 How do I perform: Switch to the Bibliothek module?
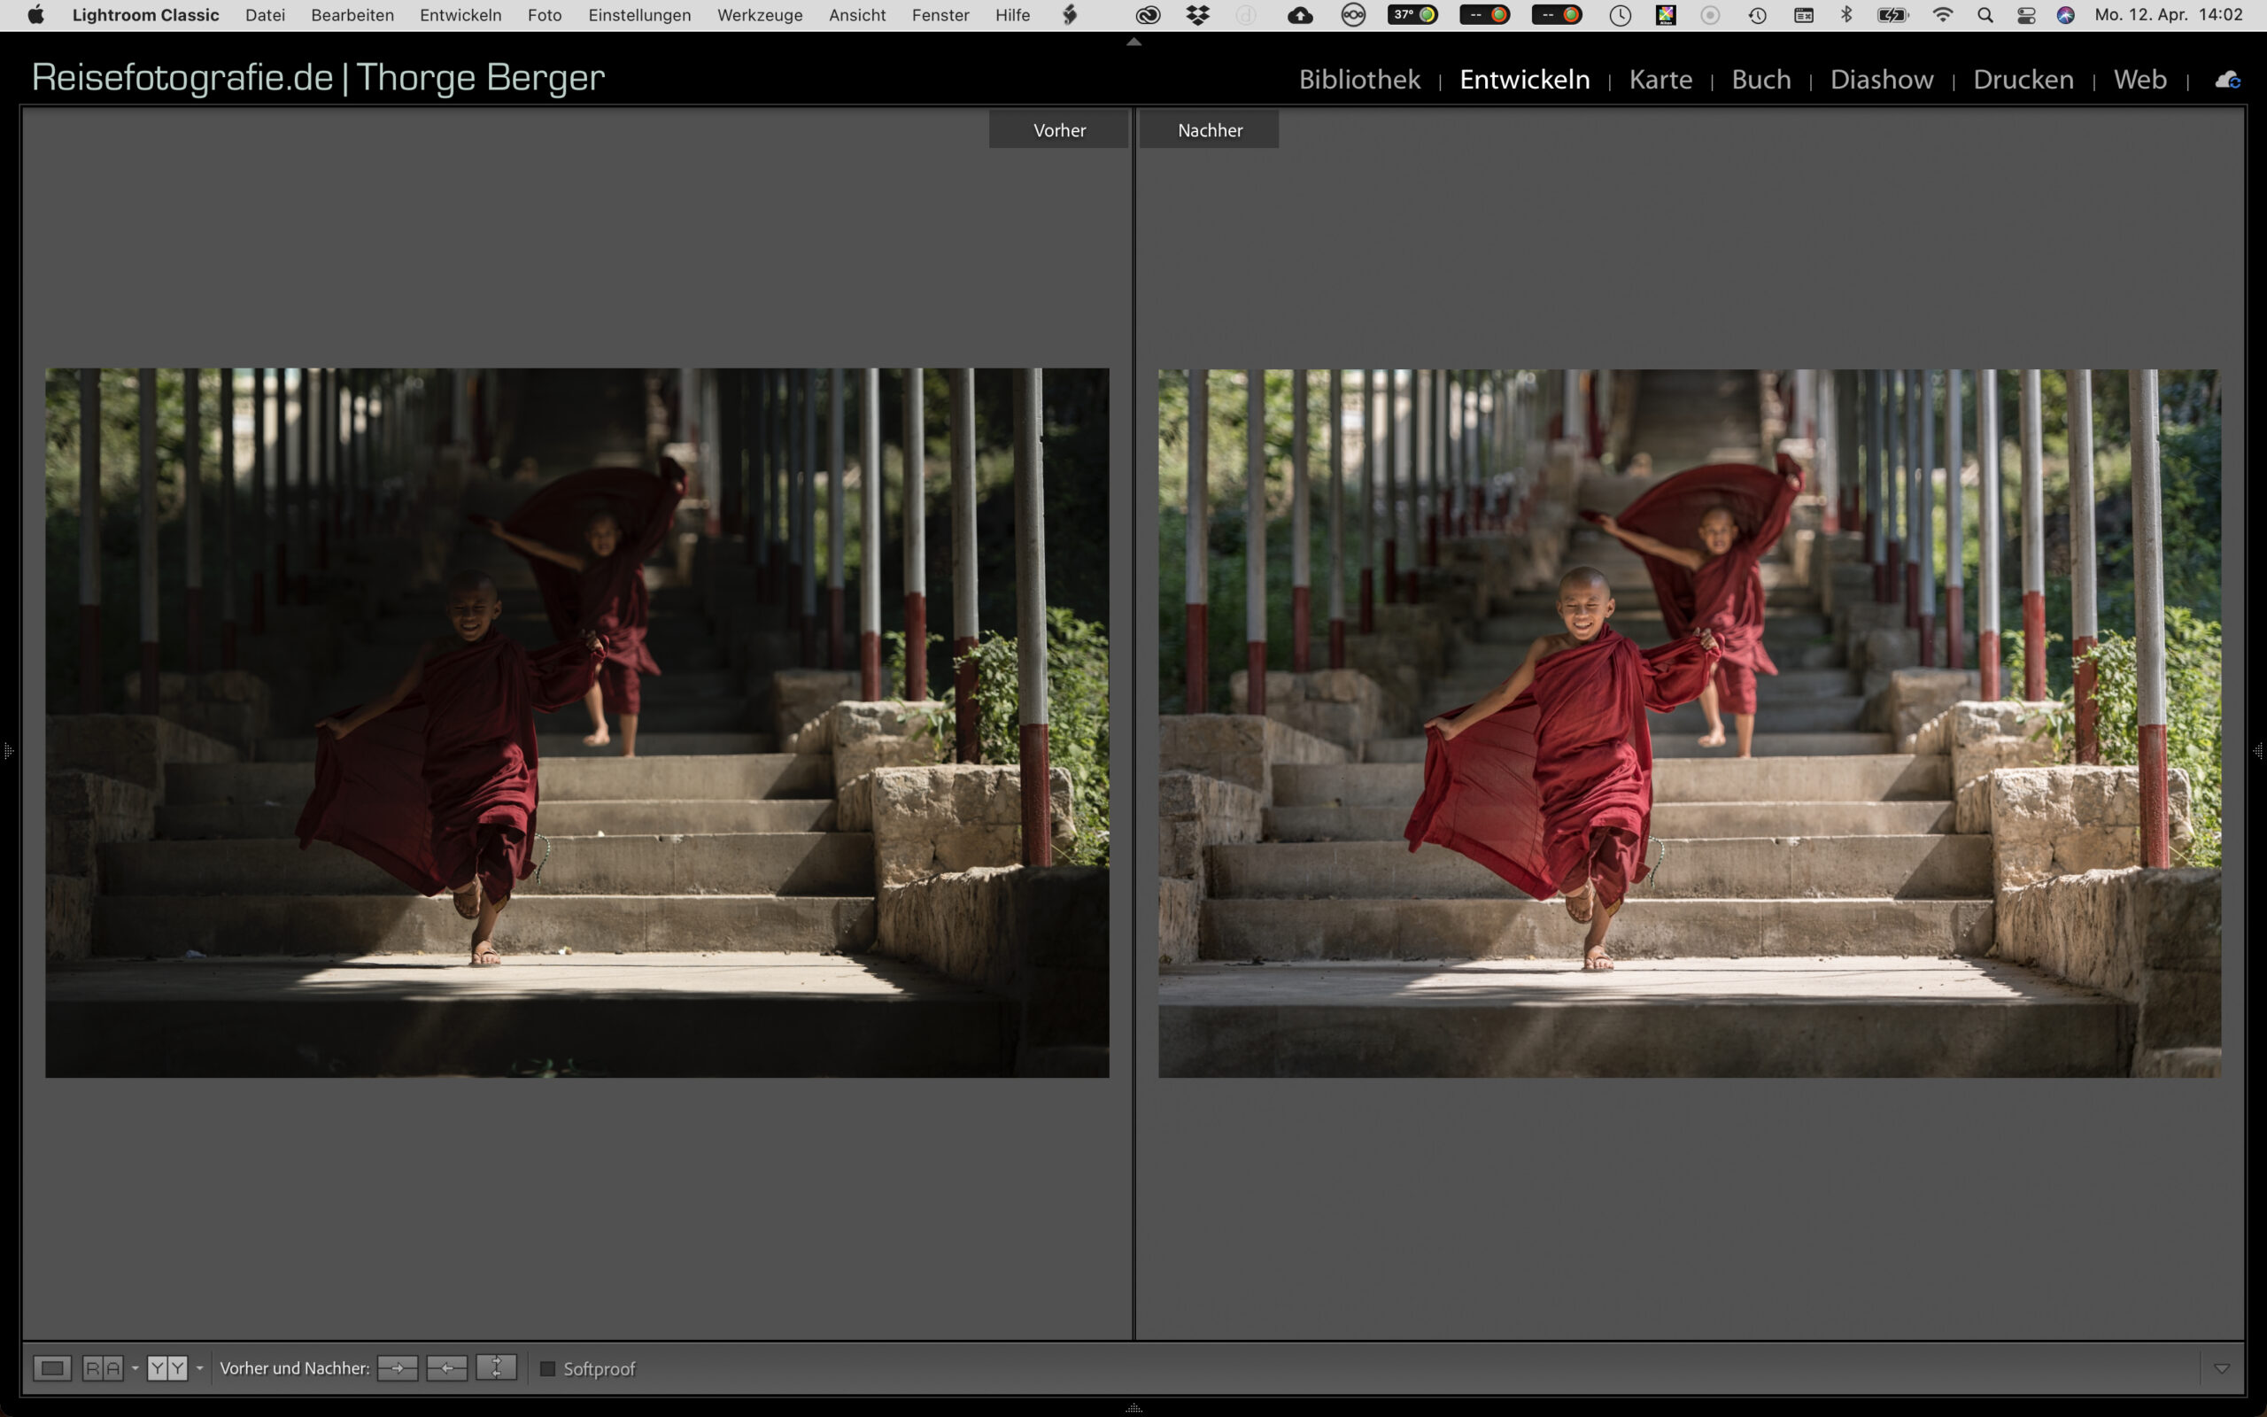pyautogui.click(x=1358, y=80)
